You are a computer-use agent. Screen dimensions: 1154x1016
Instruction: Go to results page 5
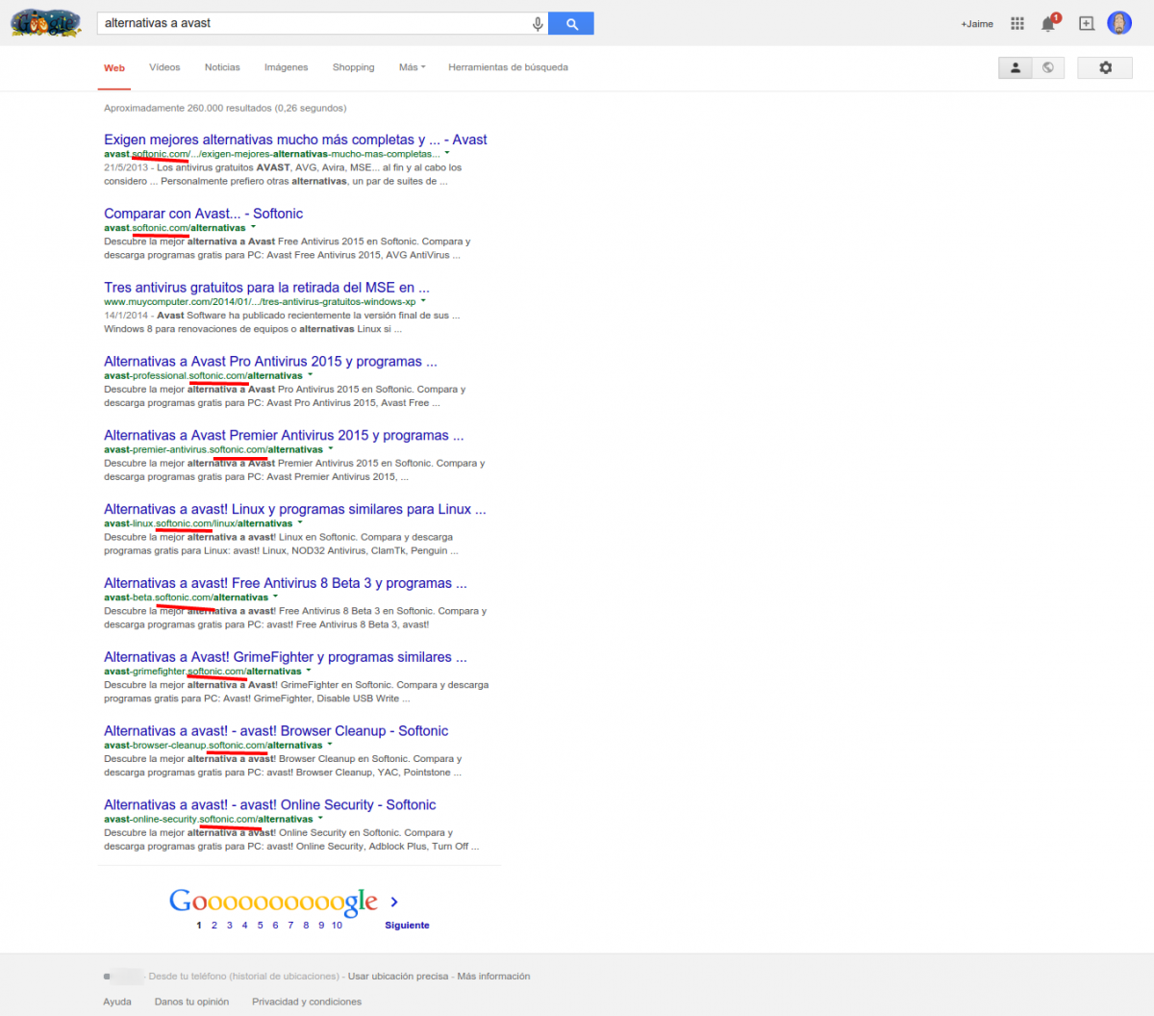[x=260, y=926]
